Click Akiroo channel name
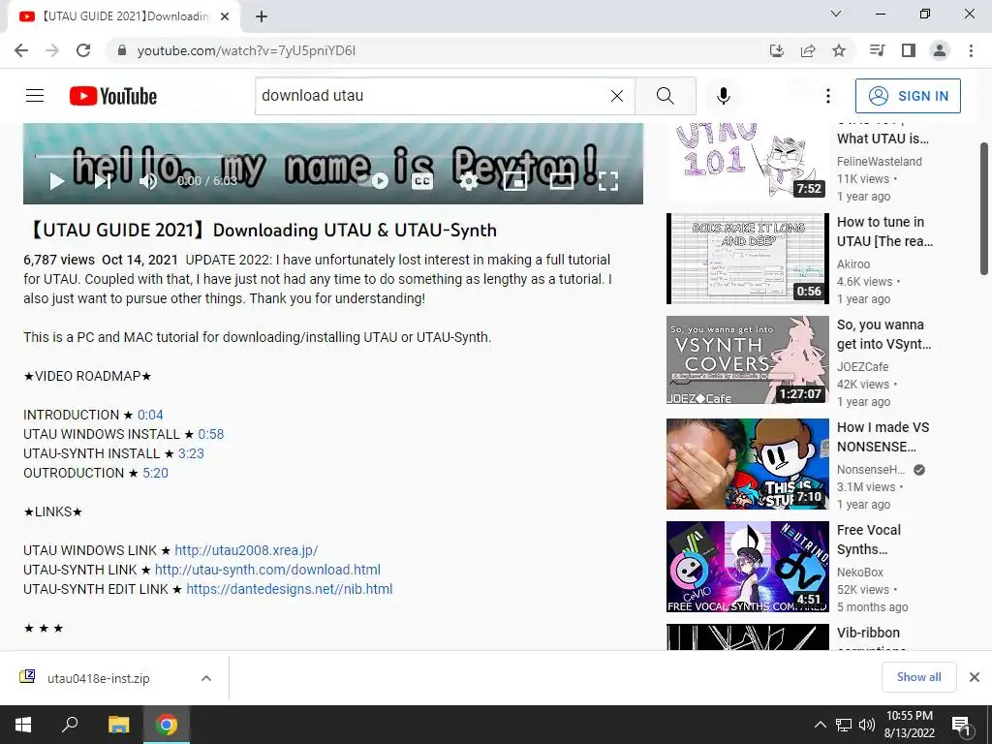Screen dimensions: 992x744 pos(853,264)
